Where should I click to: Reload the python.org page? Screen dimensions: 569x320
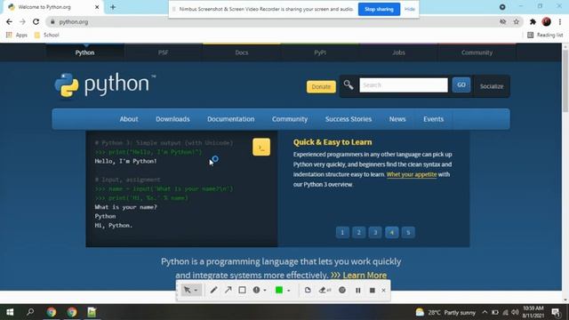tap(36, 21)
